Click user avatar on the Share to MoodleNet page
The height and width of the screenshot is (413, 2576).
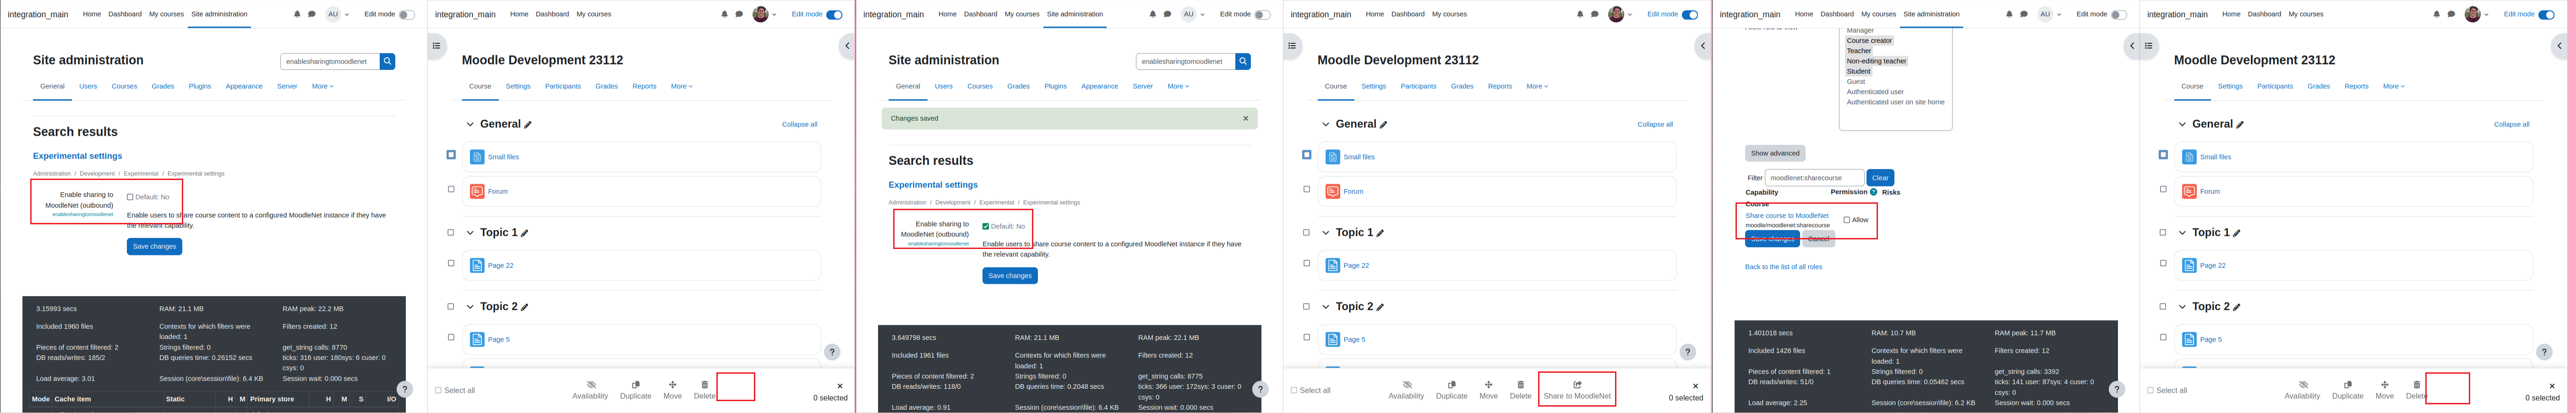(1616, 14)
